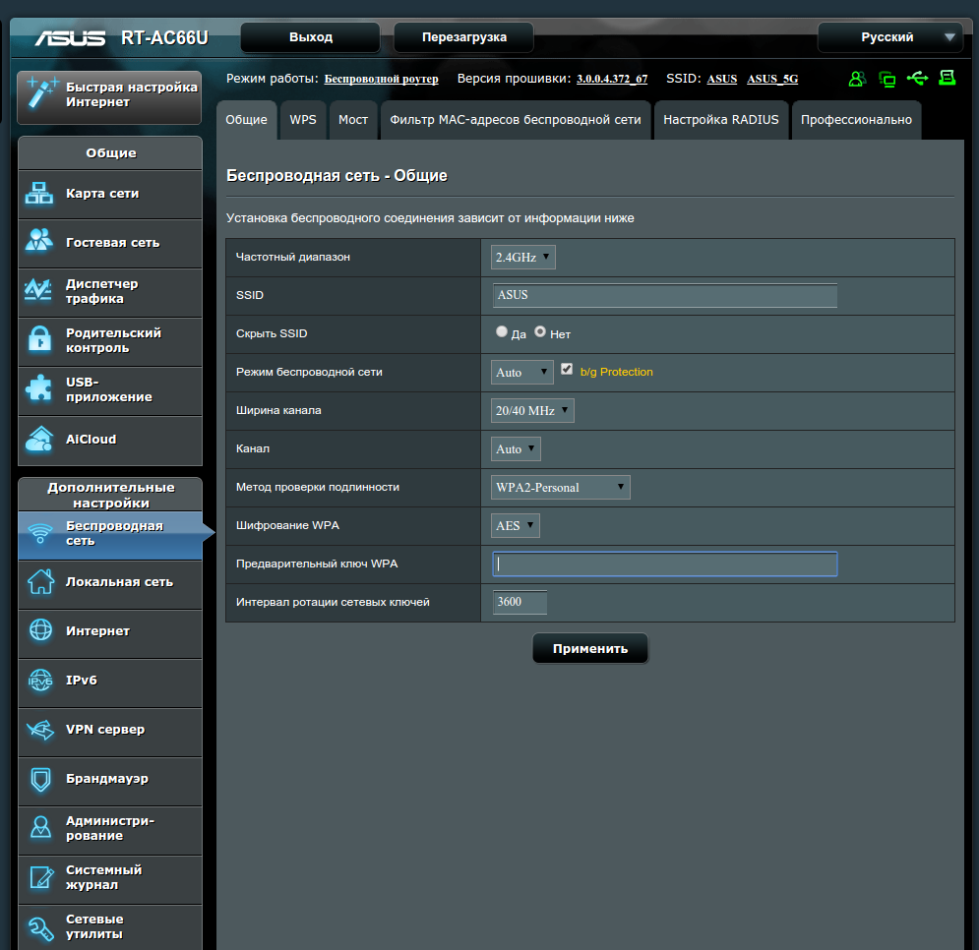
Task: Switch to the Общие tab
Action: [x=247, y=120]
